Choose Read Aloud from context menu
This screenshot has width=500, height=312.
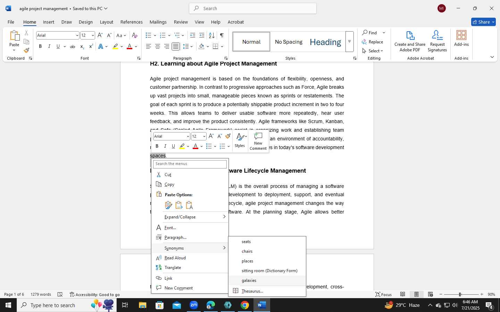click(190, 258)
